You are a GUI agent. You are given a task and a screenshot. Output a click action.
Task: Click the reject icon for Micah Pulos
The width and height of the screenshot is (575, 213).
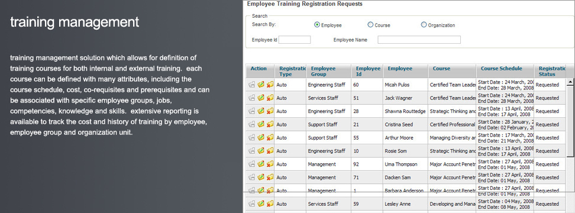click(270, 85)
